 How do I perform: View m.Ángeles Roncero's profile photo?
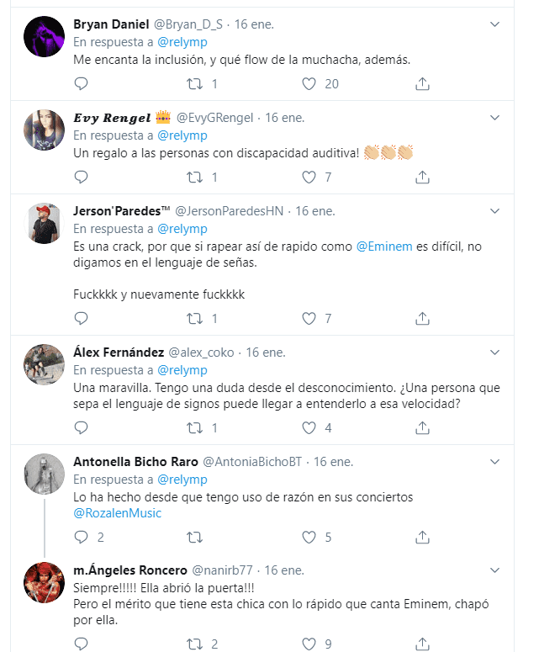coord(45,582)
